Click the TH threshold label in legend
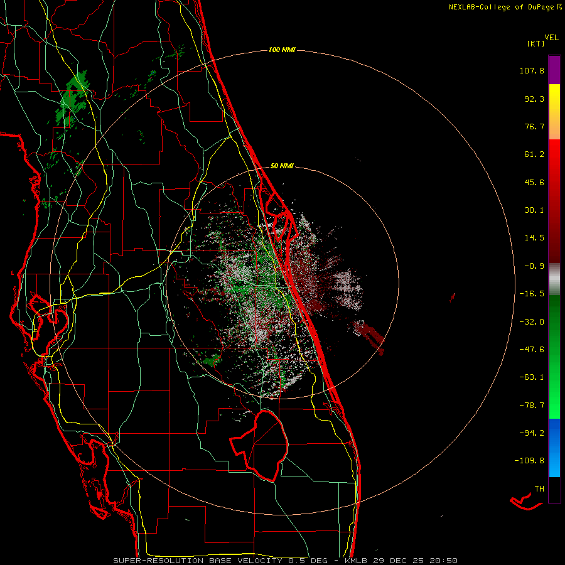The image size is (565, 565). click(x=539, y=489)
